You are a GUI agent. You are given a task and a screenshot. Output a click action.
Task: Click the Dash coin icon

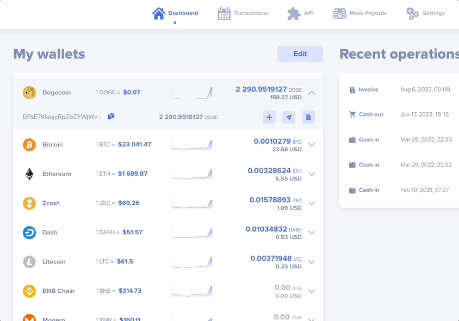(29, 233)
